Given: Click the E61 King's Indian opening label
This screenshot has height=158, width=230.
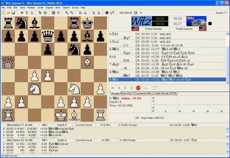Looking at the screenshot, I should tap(150, 118).
